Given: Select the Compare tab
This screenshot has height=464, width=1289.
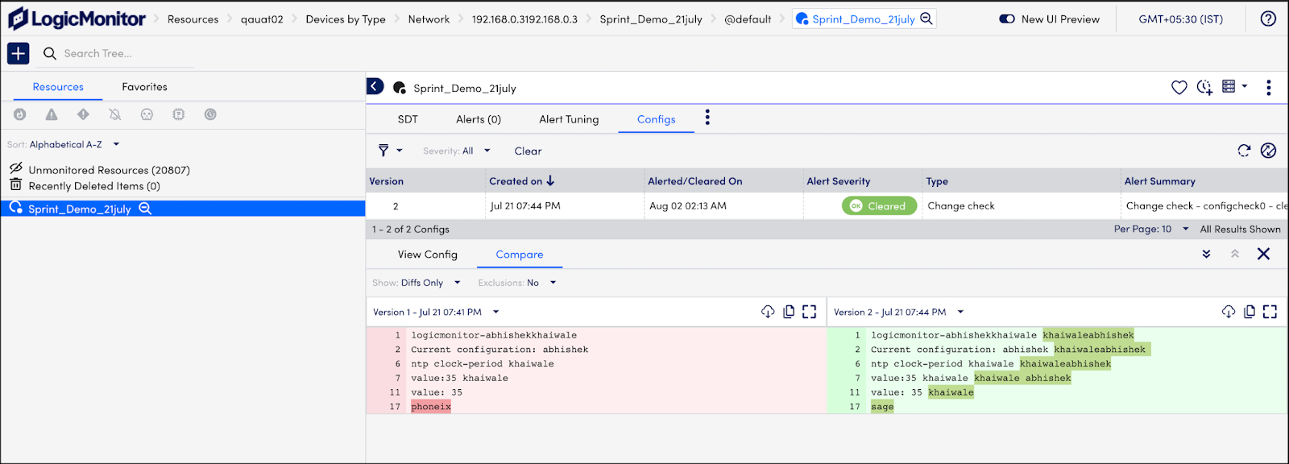Looking at the screenshot, I should (520, 255).
